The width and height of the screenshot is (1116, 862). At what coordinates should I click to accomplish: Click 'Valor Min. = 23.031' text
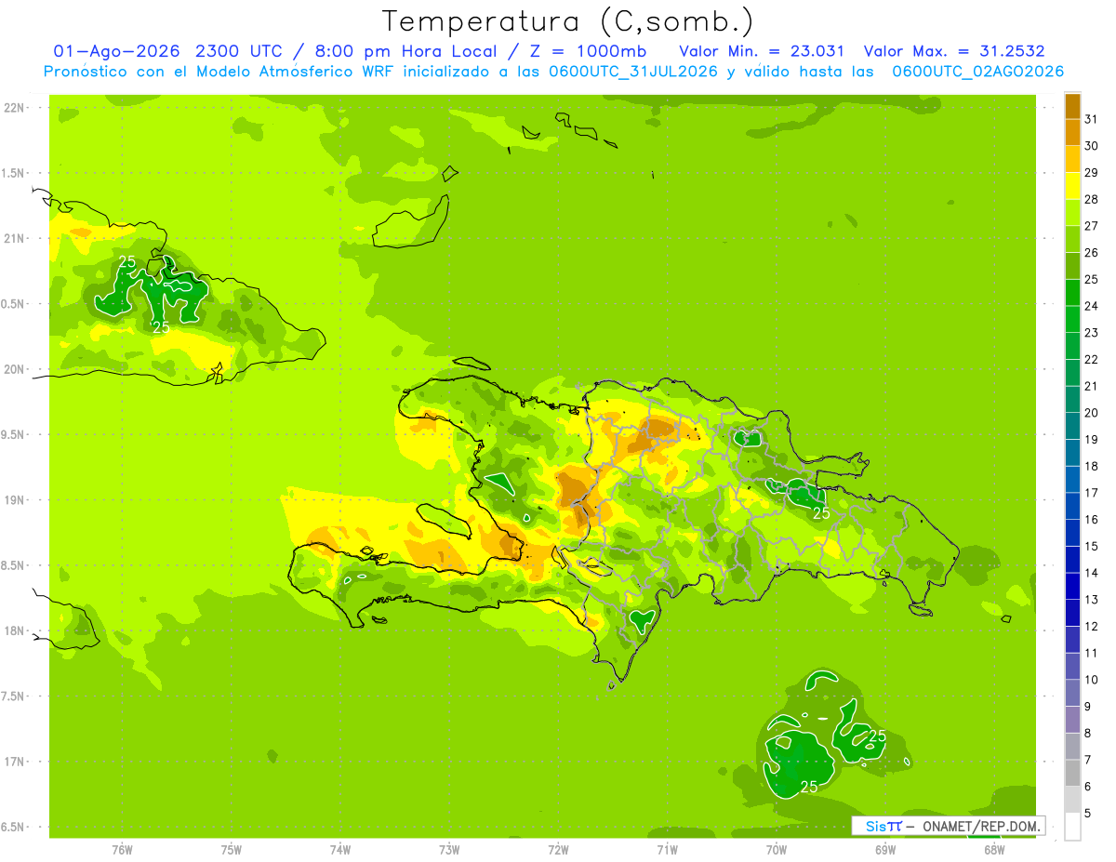[762, 51]
